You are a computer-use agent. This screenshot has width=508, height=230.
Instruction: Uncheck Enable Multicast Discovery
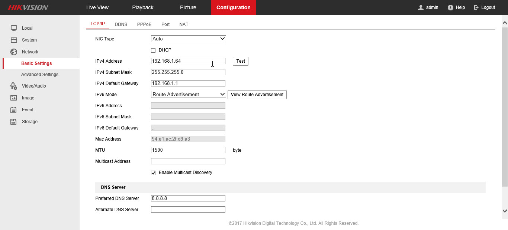point(153,173)
